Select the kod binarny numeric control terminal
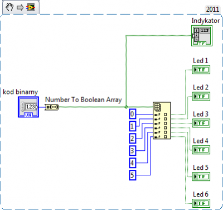The height and width of the screenshot is (210, 223). tap(28, 107)
